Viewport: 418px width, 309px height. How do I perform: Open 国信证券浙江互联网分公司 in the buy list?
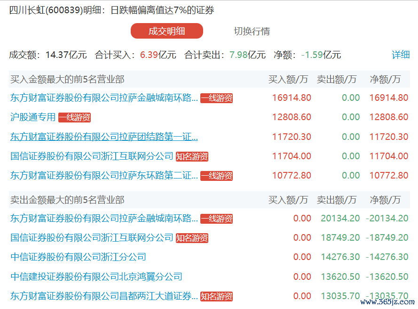(92, 156)
